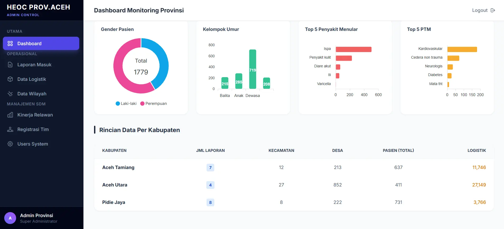Viewport: 504px width, 229px height.
Task: Click the KABUPATEN column header
Action: (114, 151)
